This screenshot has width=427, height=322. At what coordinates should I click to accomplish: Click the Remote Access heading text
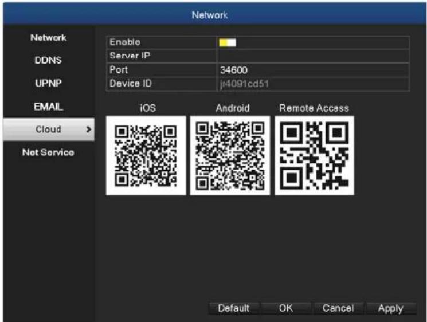314,108
